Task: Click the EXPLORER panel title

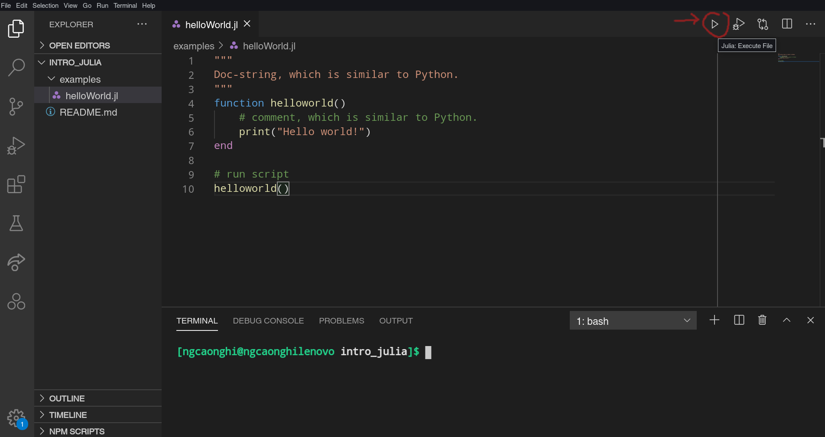Action: point(71,25)
